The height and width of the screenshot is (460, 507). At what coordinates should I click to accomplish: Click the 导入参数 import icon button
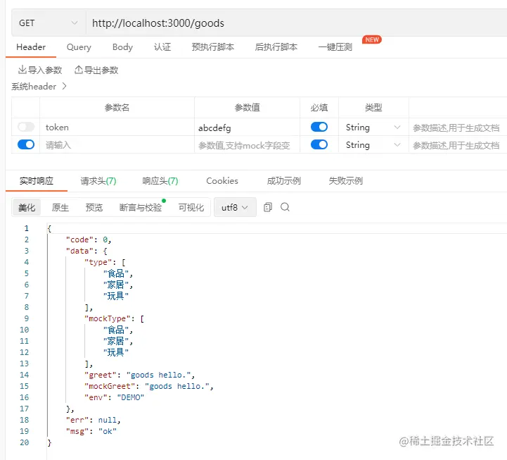coord(40,70)
